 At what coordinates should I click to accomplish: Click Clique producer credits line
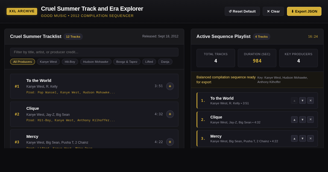coord(71,120)
